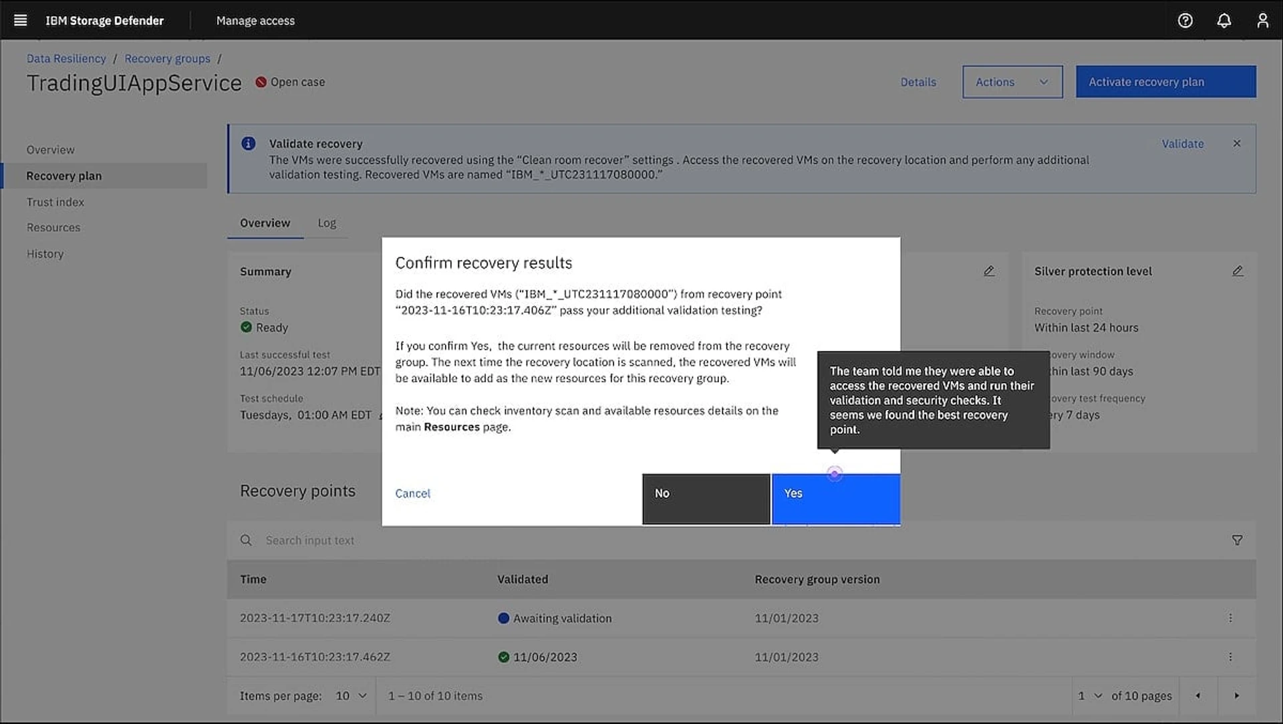1283x724 pixels.
Task: Open Trust index in the sidebar
Action: [x=55, y=202]
